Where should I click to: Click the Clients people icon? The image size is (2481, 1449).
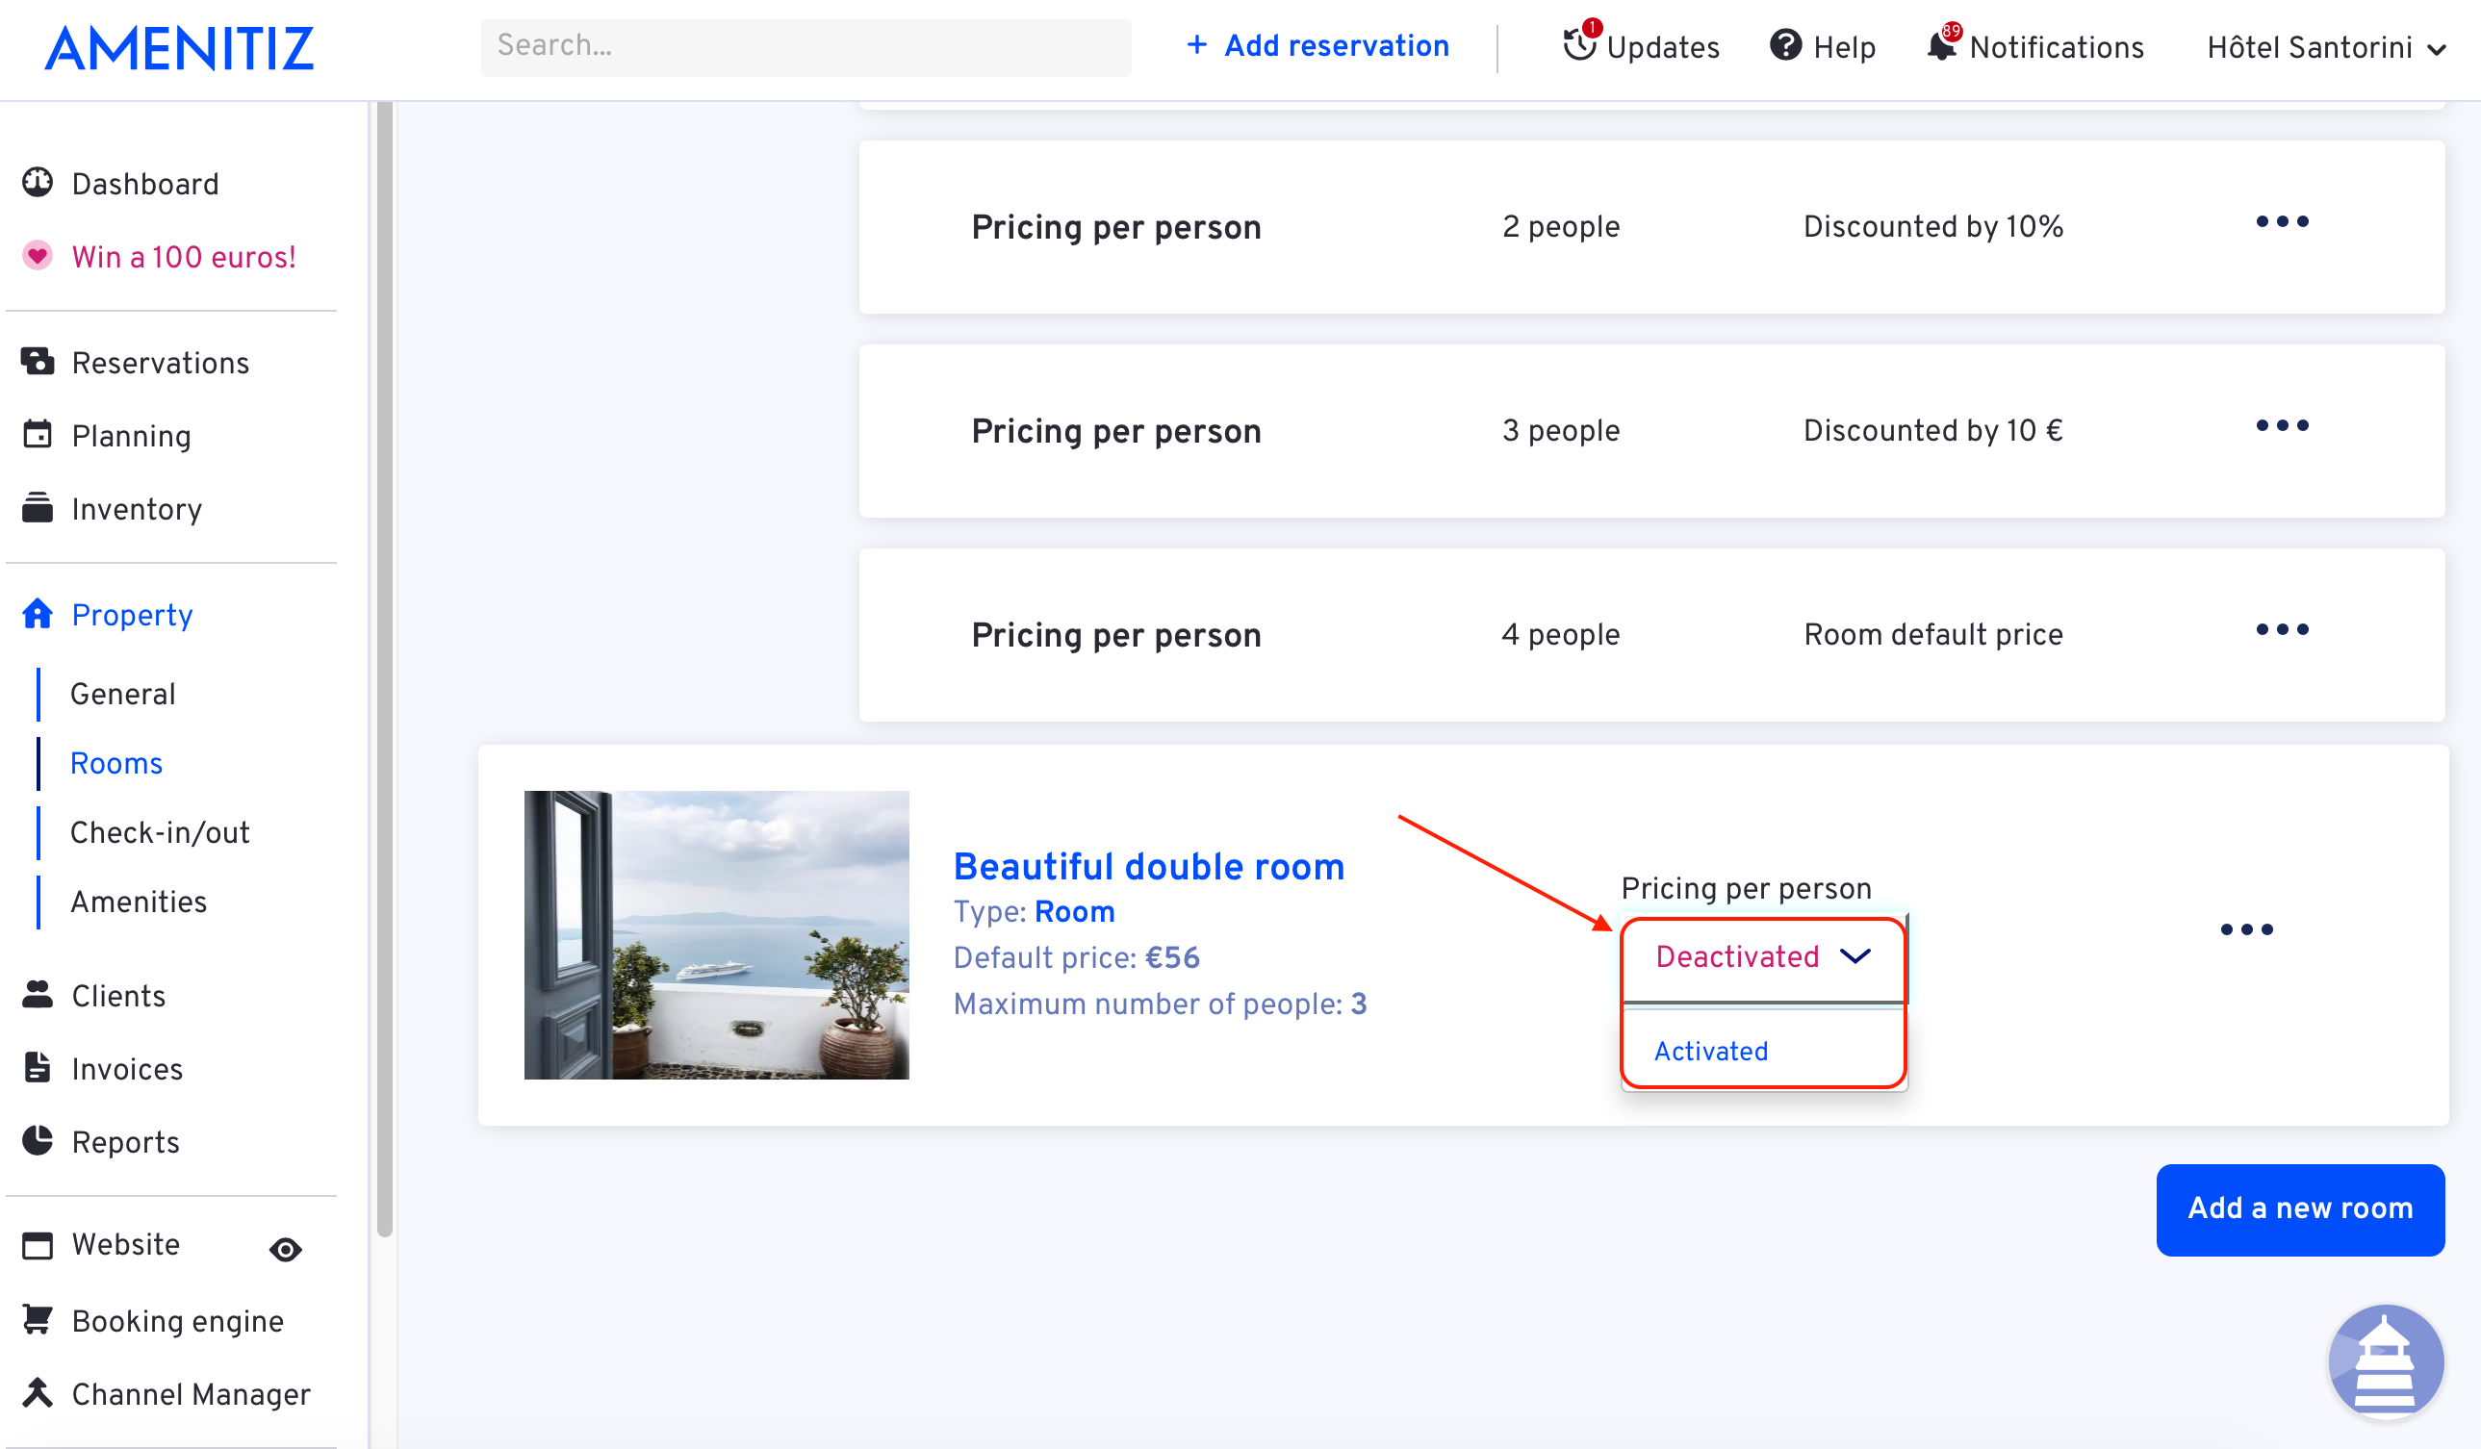tap(38, 995)
